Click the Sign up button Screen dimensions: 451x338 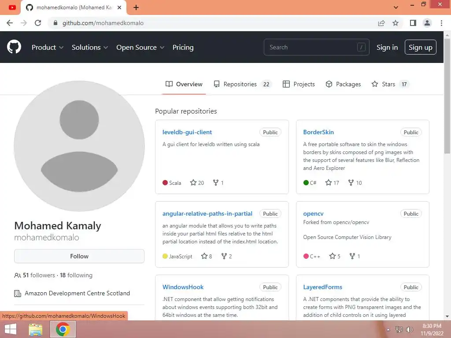[x=420, y=47]
